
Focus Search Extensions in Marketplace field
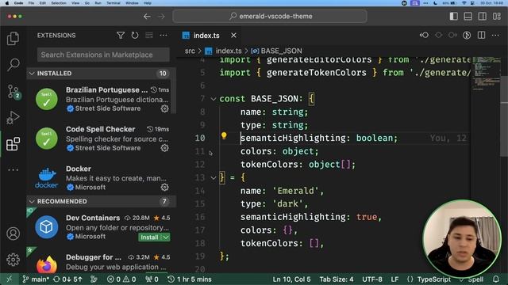tap(103, 55)
